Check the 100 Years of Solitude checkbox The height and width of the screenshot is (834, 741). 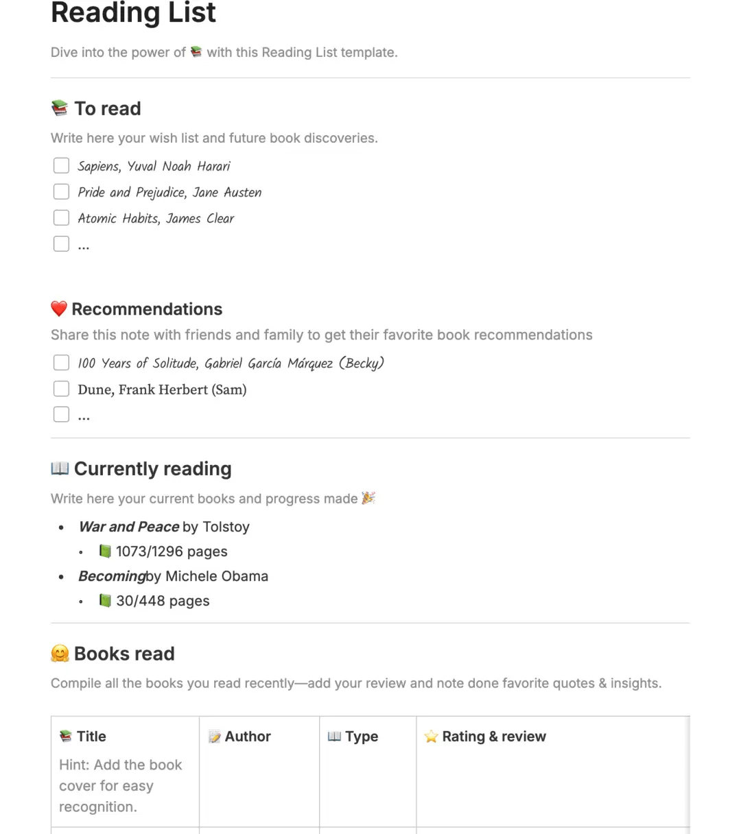point(61,362)
